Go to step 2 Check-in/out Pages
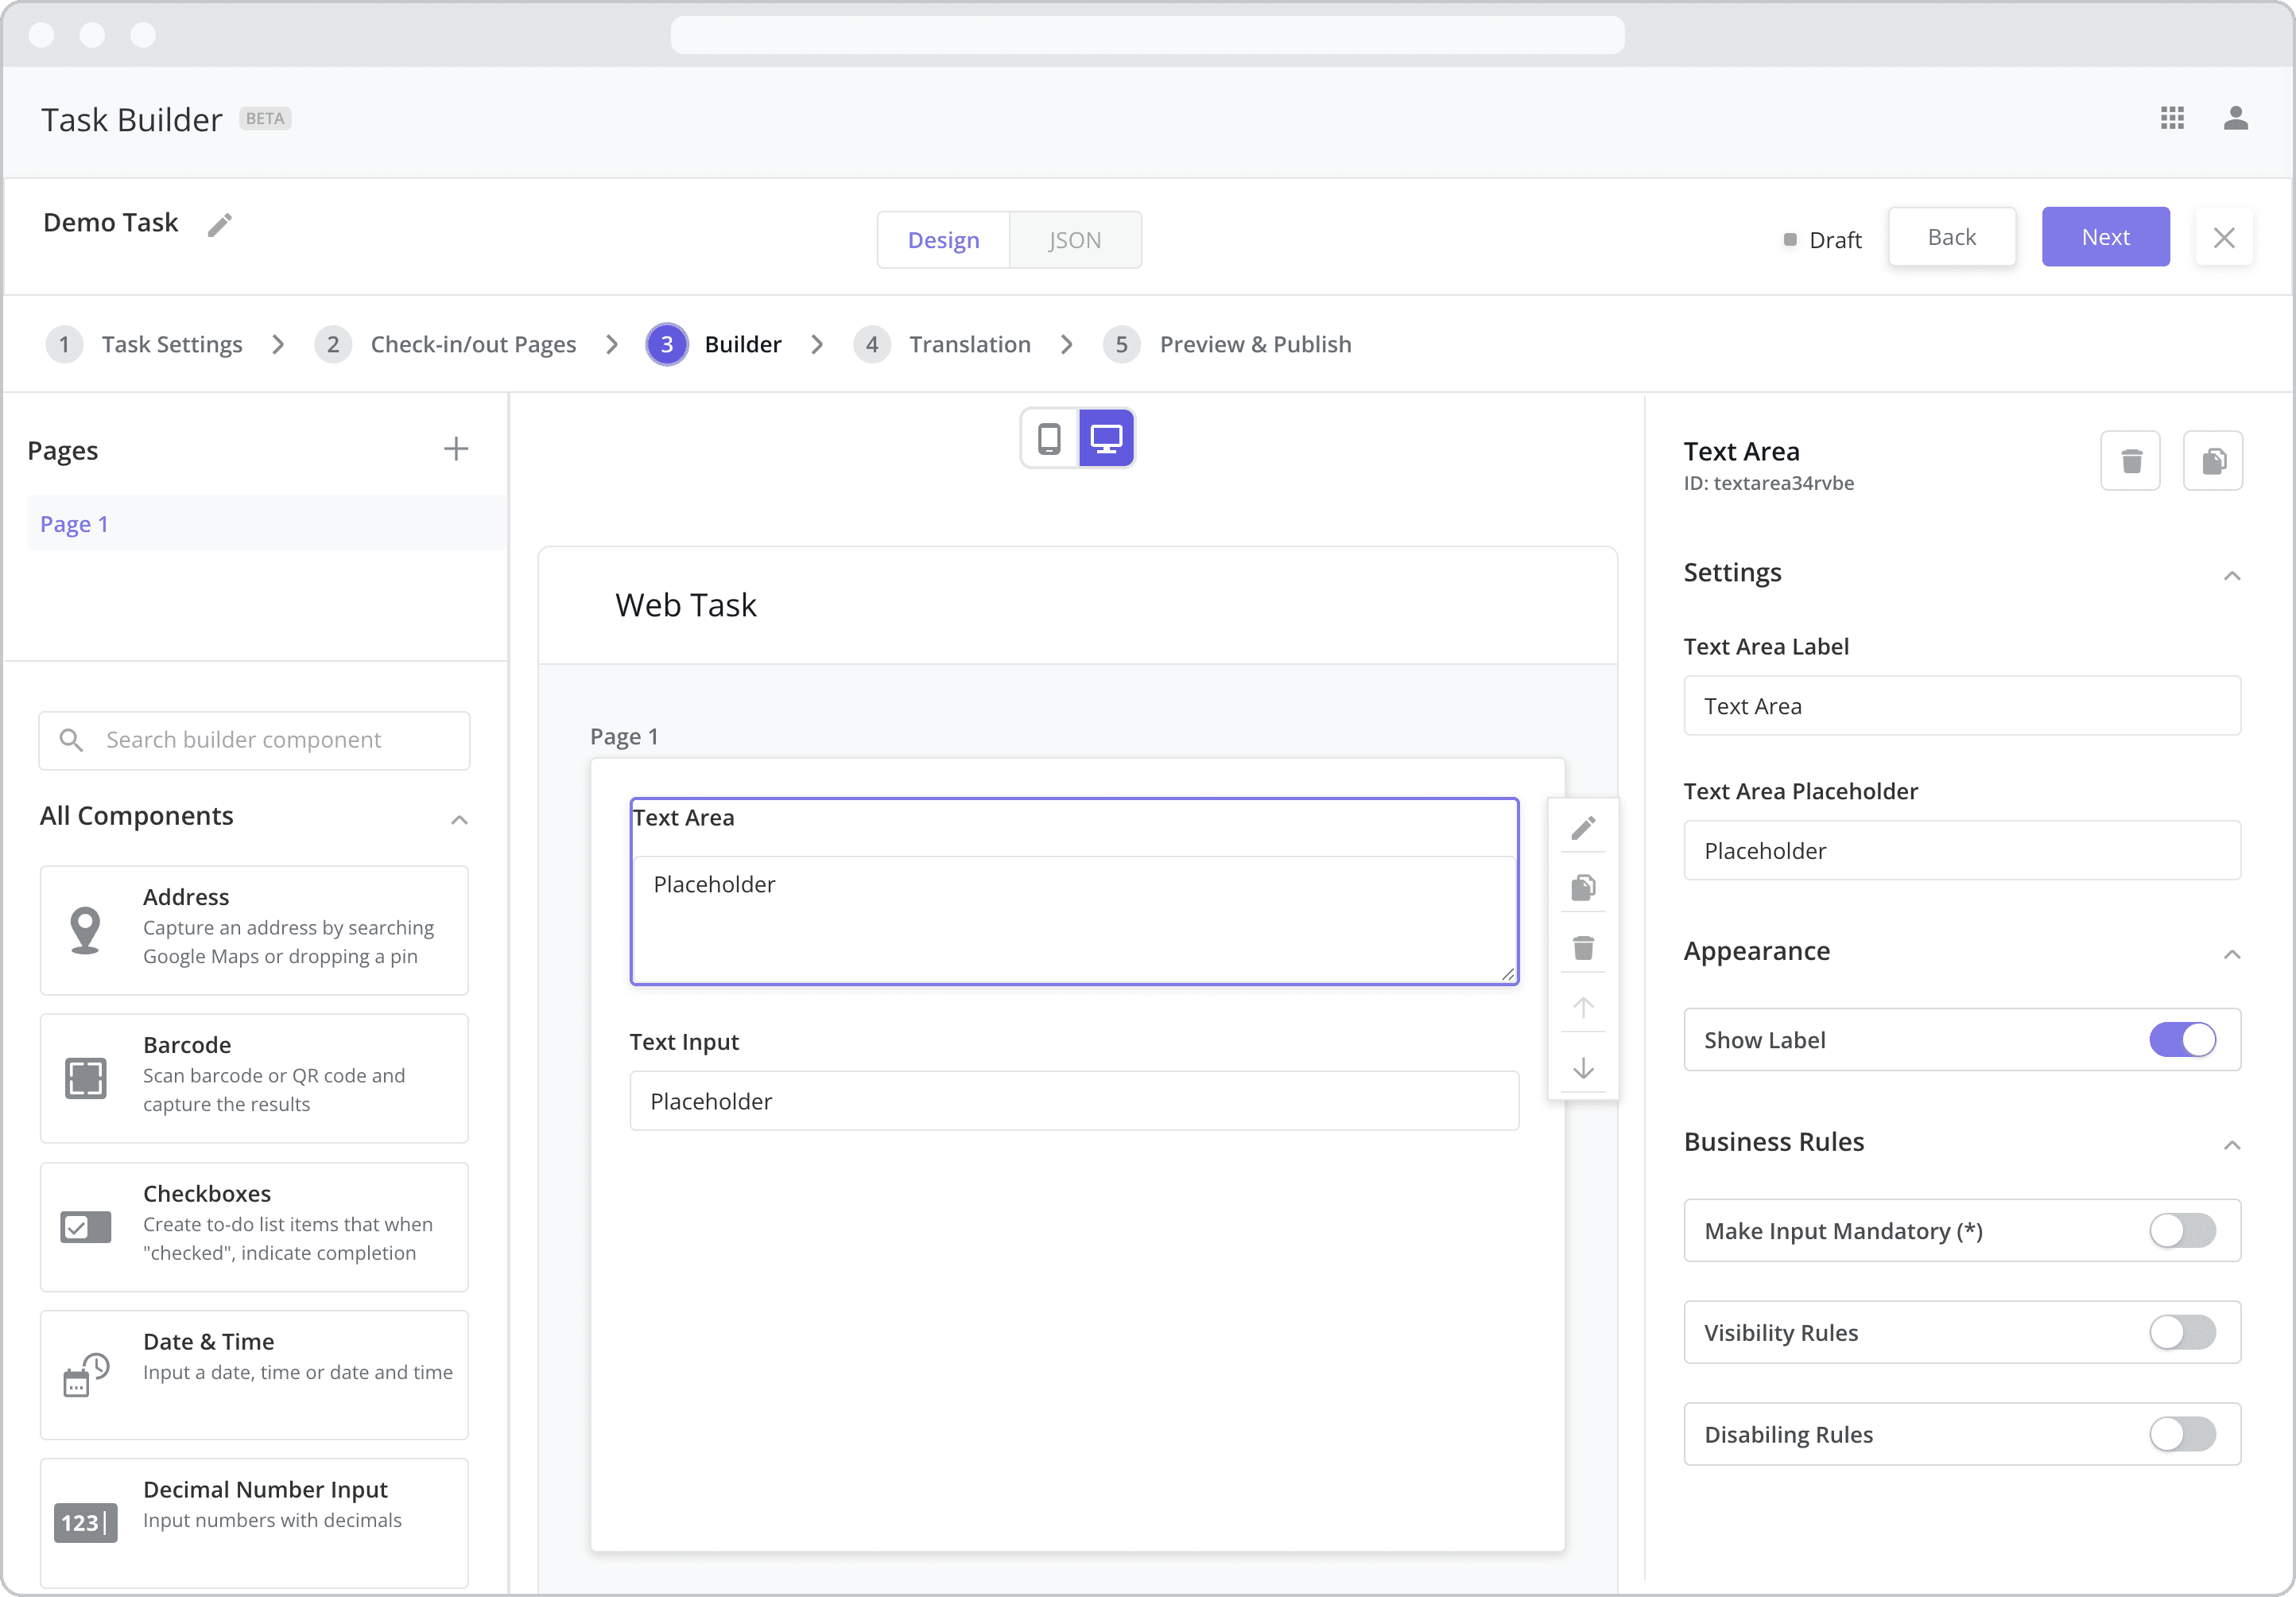Image resolution: width=2296 pixels, height=1597 pixels. coord(445,344)
